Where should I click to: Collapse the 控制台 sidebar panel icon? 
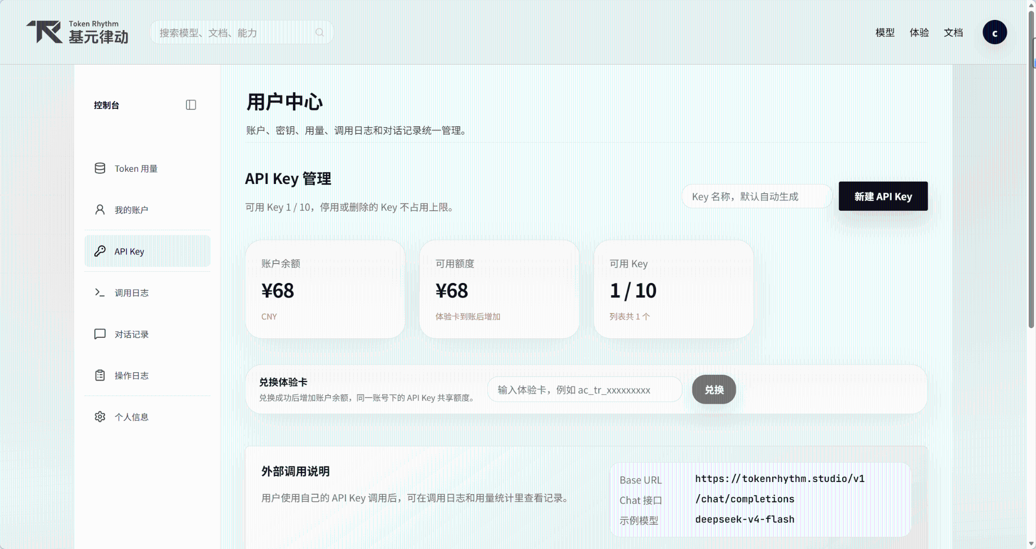click(x=191, y=105)
